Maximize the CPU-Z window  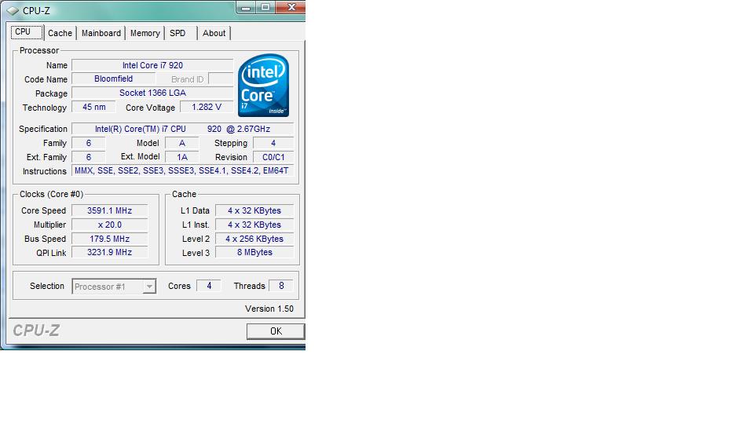tap(265, 7)
